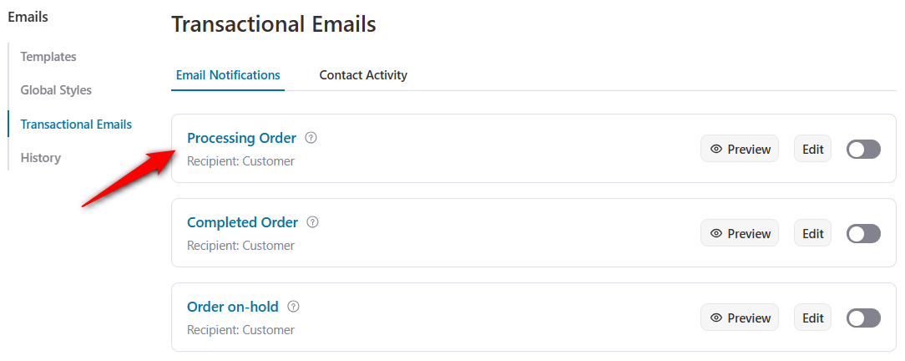Image resolution: width=905 pixels, height=361 pixels.
Task: Edit the Completed Order email
Action: pyautogui.click(x=812, y=233)
